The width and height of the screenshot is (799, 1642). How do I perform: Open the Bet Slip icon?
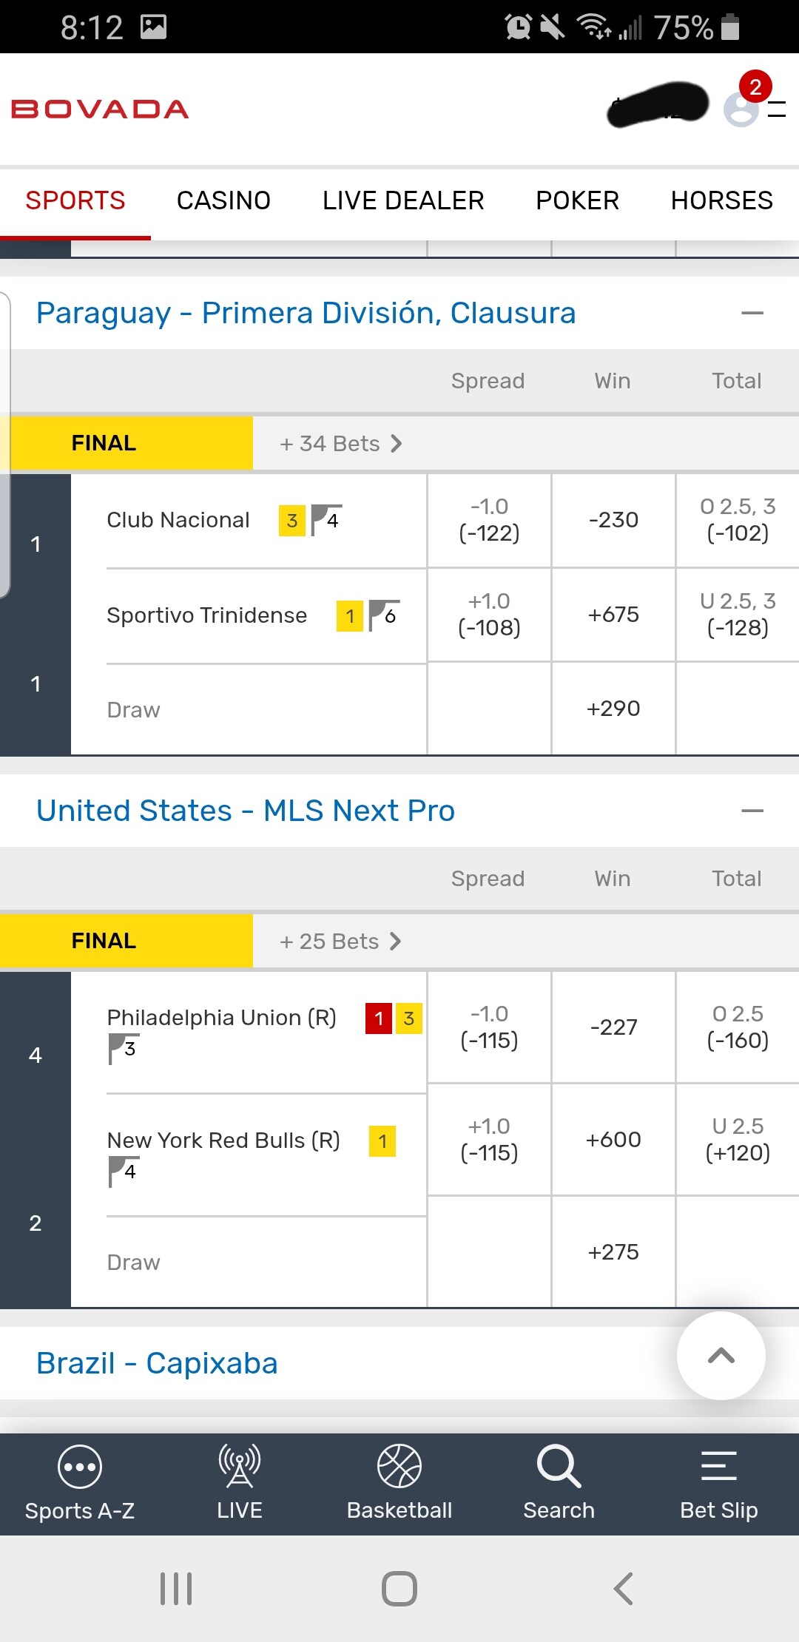pyautogui.click(x=718, y=1467)
